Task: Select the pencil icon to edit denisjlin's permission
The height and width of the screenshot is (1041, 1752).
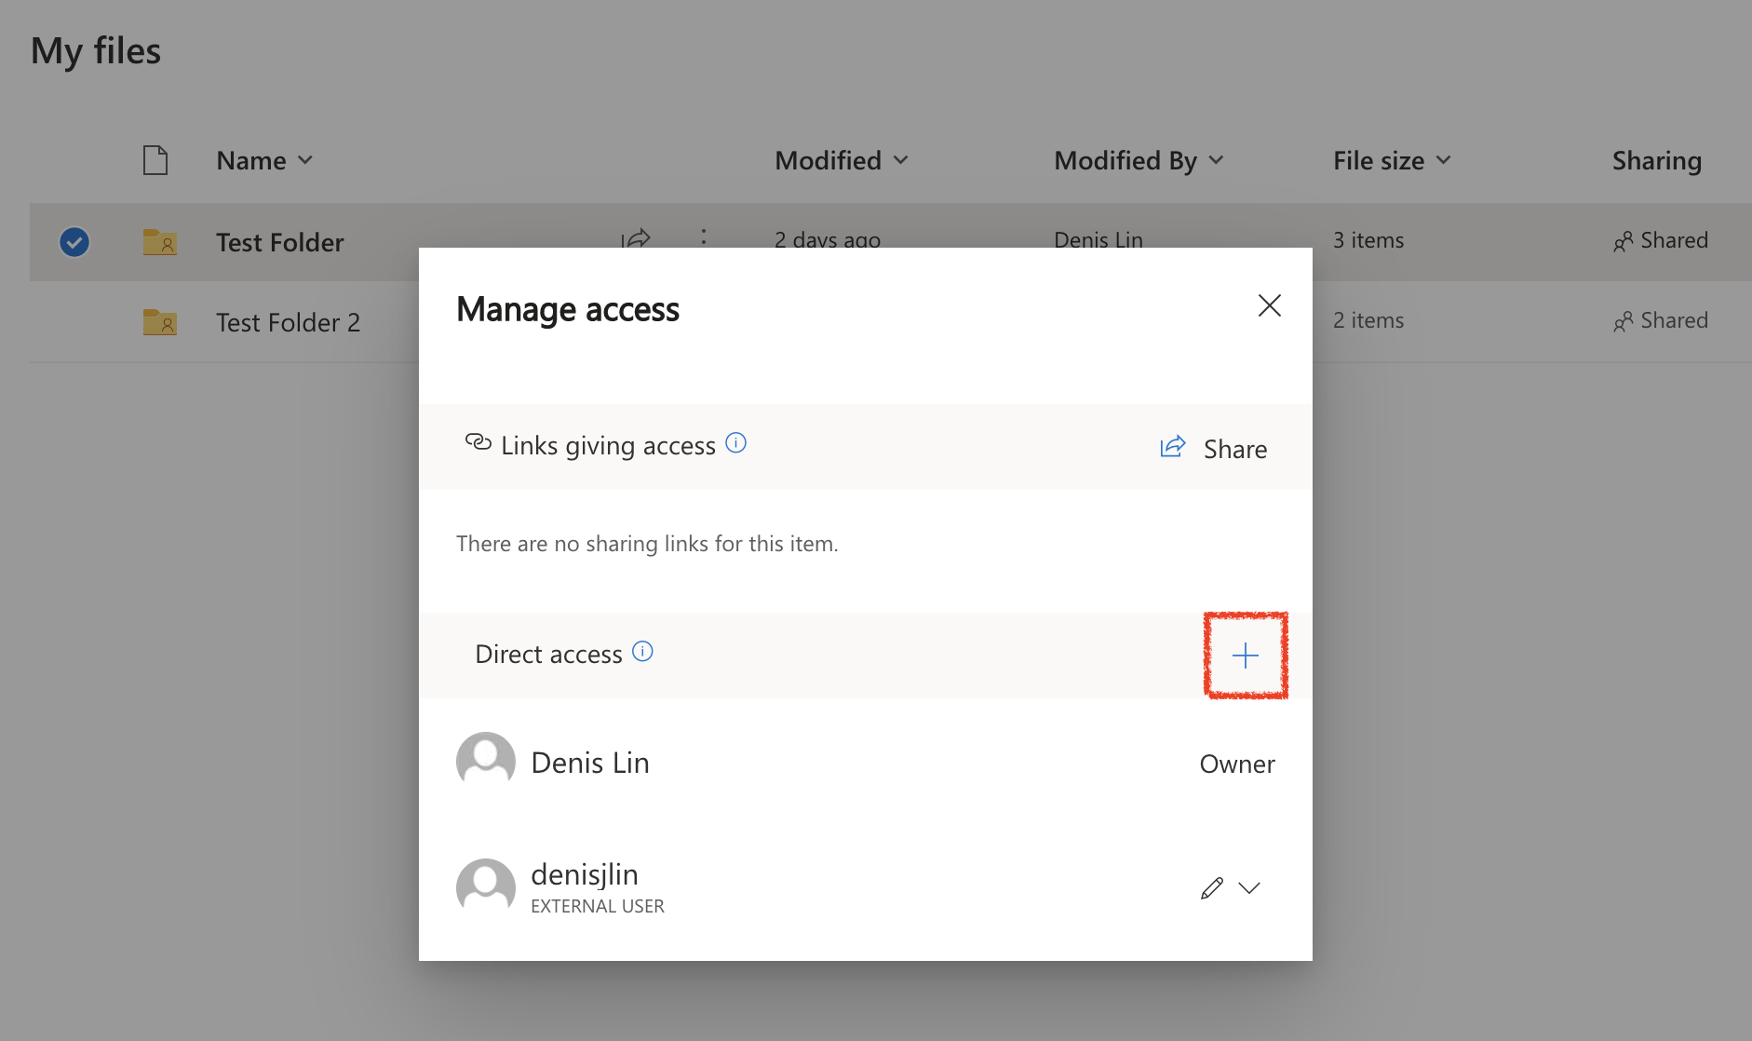Action: [1211, 887]
